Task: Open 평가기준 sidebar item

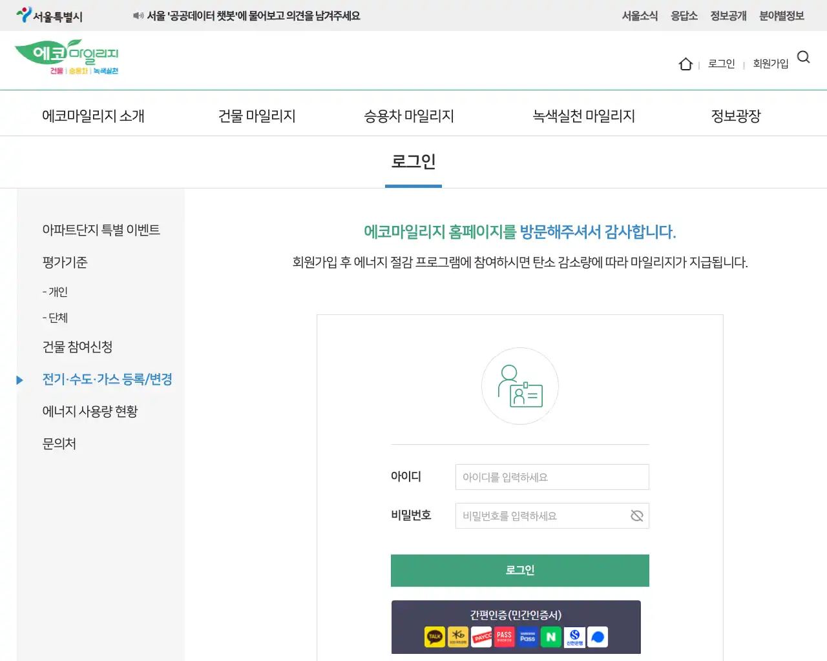Action: (65, 262)
